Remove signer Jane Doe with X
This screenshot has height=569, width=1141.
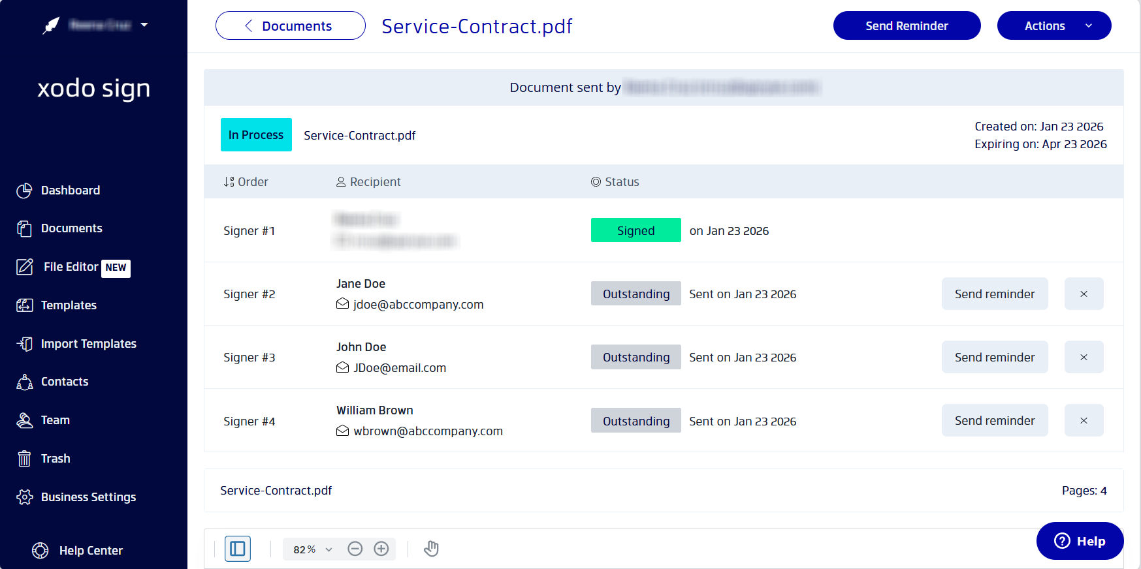pyautogui.click(x=1084, y=294)
